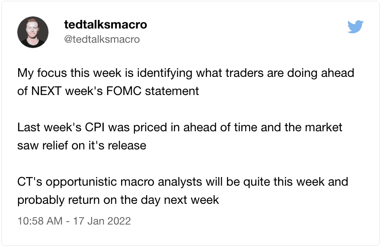The width and height of the screenshot is (381, 247).
Task: Click the 17 Jan 2022 date
Action: point(102,221)
